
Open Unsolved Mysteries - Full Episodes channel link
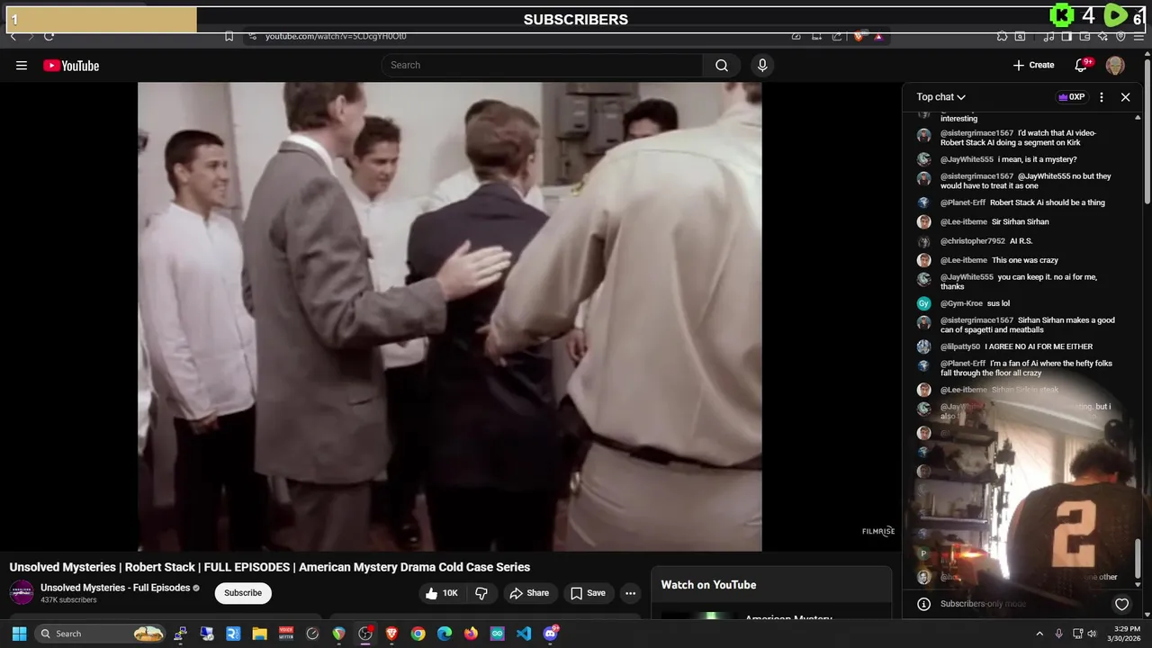point(115,588)
